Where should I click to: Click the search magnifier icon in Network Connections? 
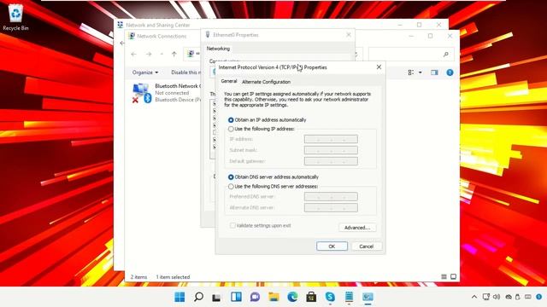[x=446, y=55]
